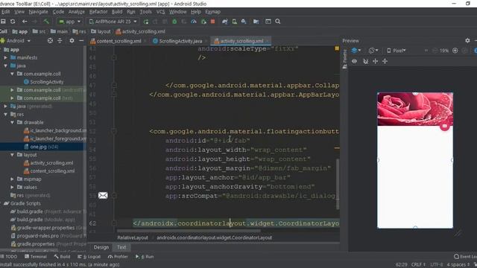Collapse the drawable folder

(x=12, y=122)
